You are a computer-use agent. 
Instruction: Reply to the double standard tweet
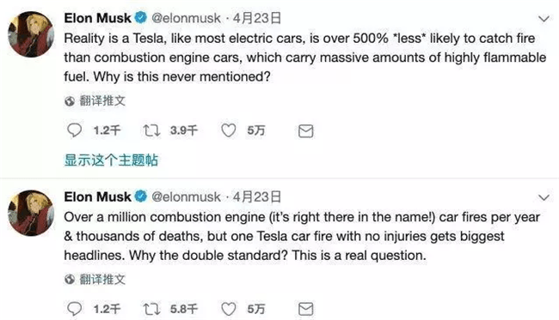75,309
